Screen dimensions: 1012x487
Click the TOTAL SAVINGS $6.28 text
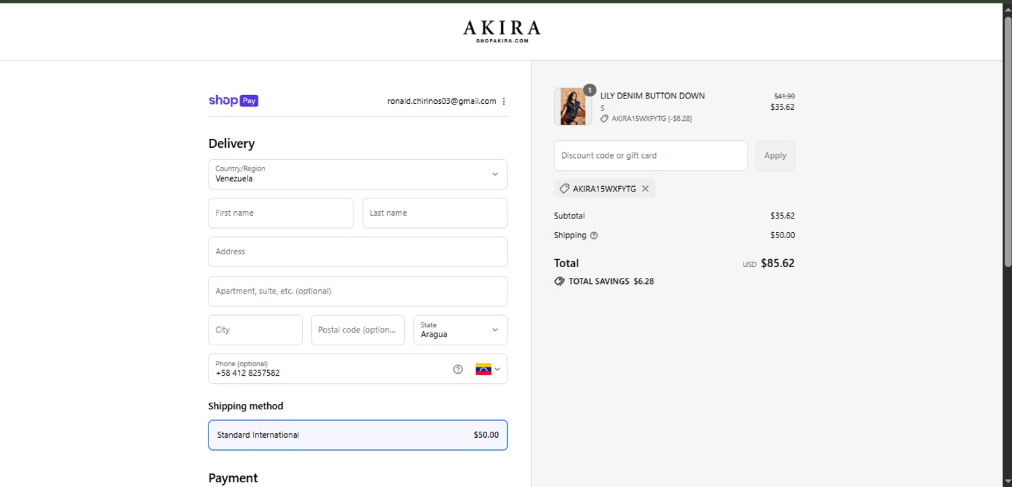click(611, 281)
